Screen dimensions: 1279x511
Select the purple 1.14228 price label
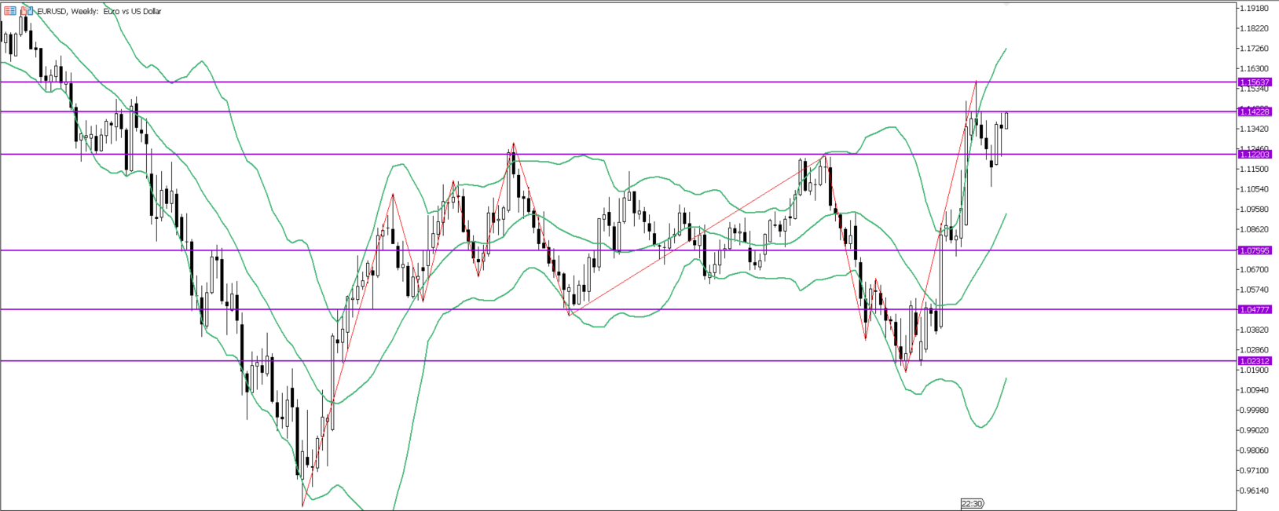pos(1254,111)
